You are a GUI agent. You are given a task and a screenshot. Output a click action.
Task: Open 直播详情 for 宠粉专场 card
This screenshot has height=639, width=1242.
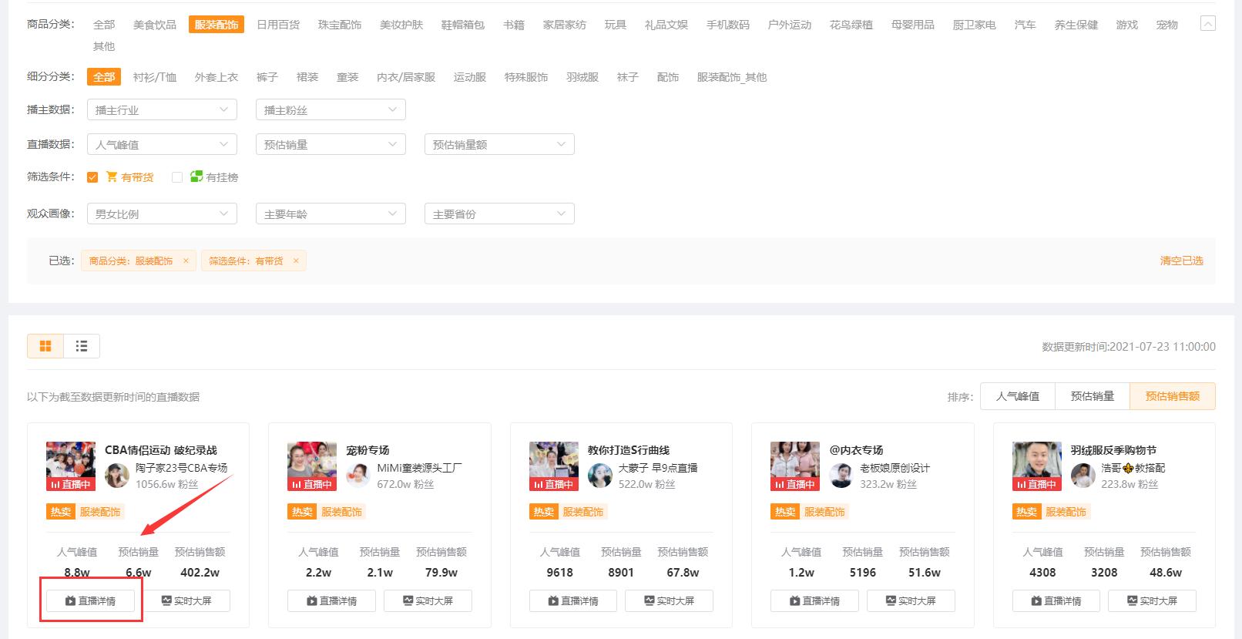pos(332,600)
